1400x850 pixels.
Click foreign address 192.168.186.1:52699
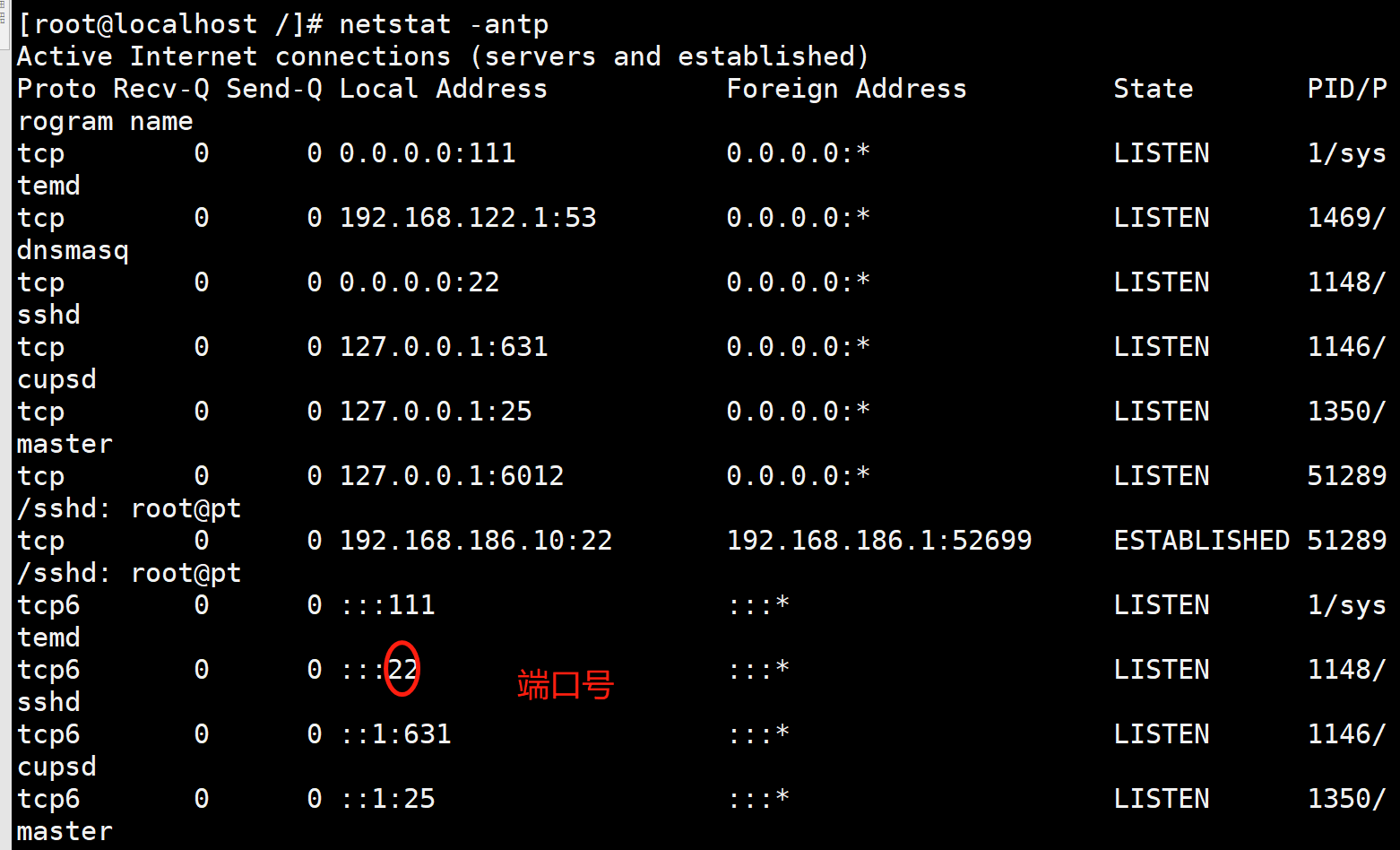pos(879,541)
